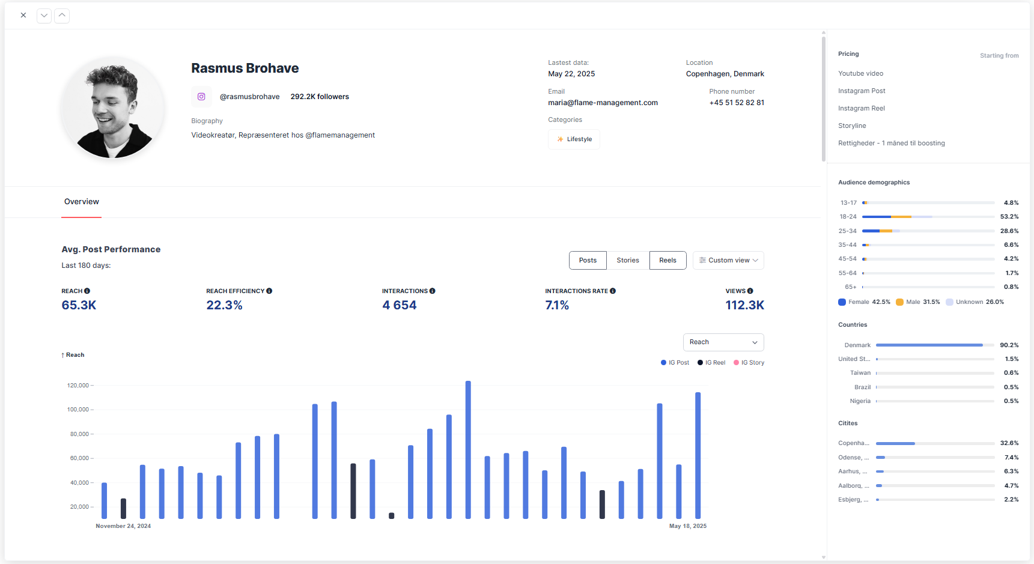Open the Custom view dropdown

coord(728,260)
